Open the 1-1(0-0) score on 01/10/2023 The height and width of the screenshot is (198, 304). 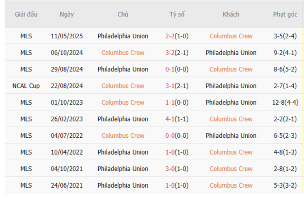[177, 102]
